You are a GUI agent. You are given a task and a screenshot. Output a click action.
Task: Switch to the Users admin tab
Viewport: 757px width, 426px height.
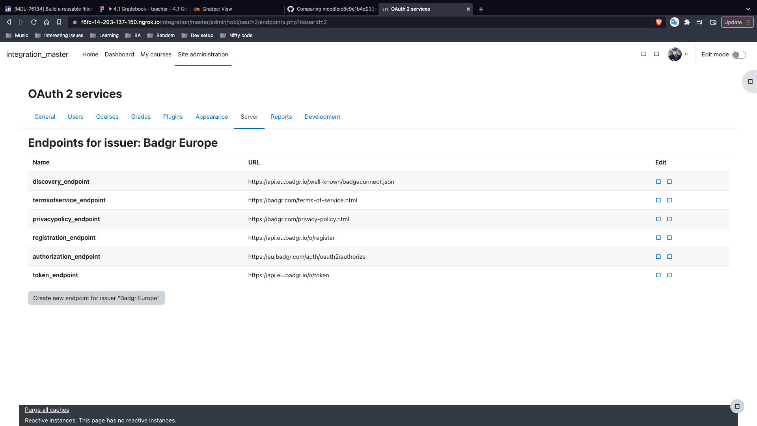[76, 117]
